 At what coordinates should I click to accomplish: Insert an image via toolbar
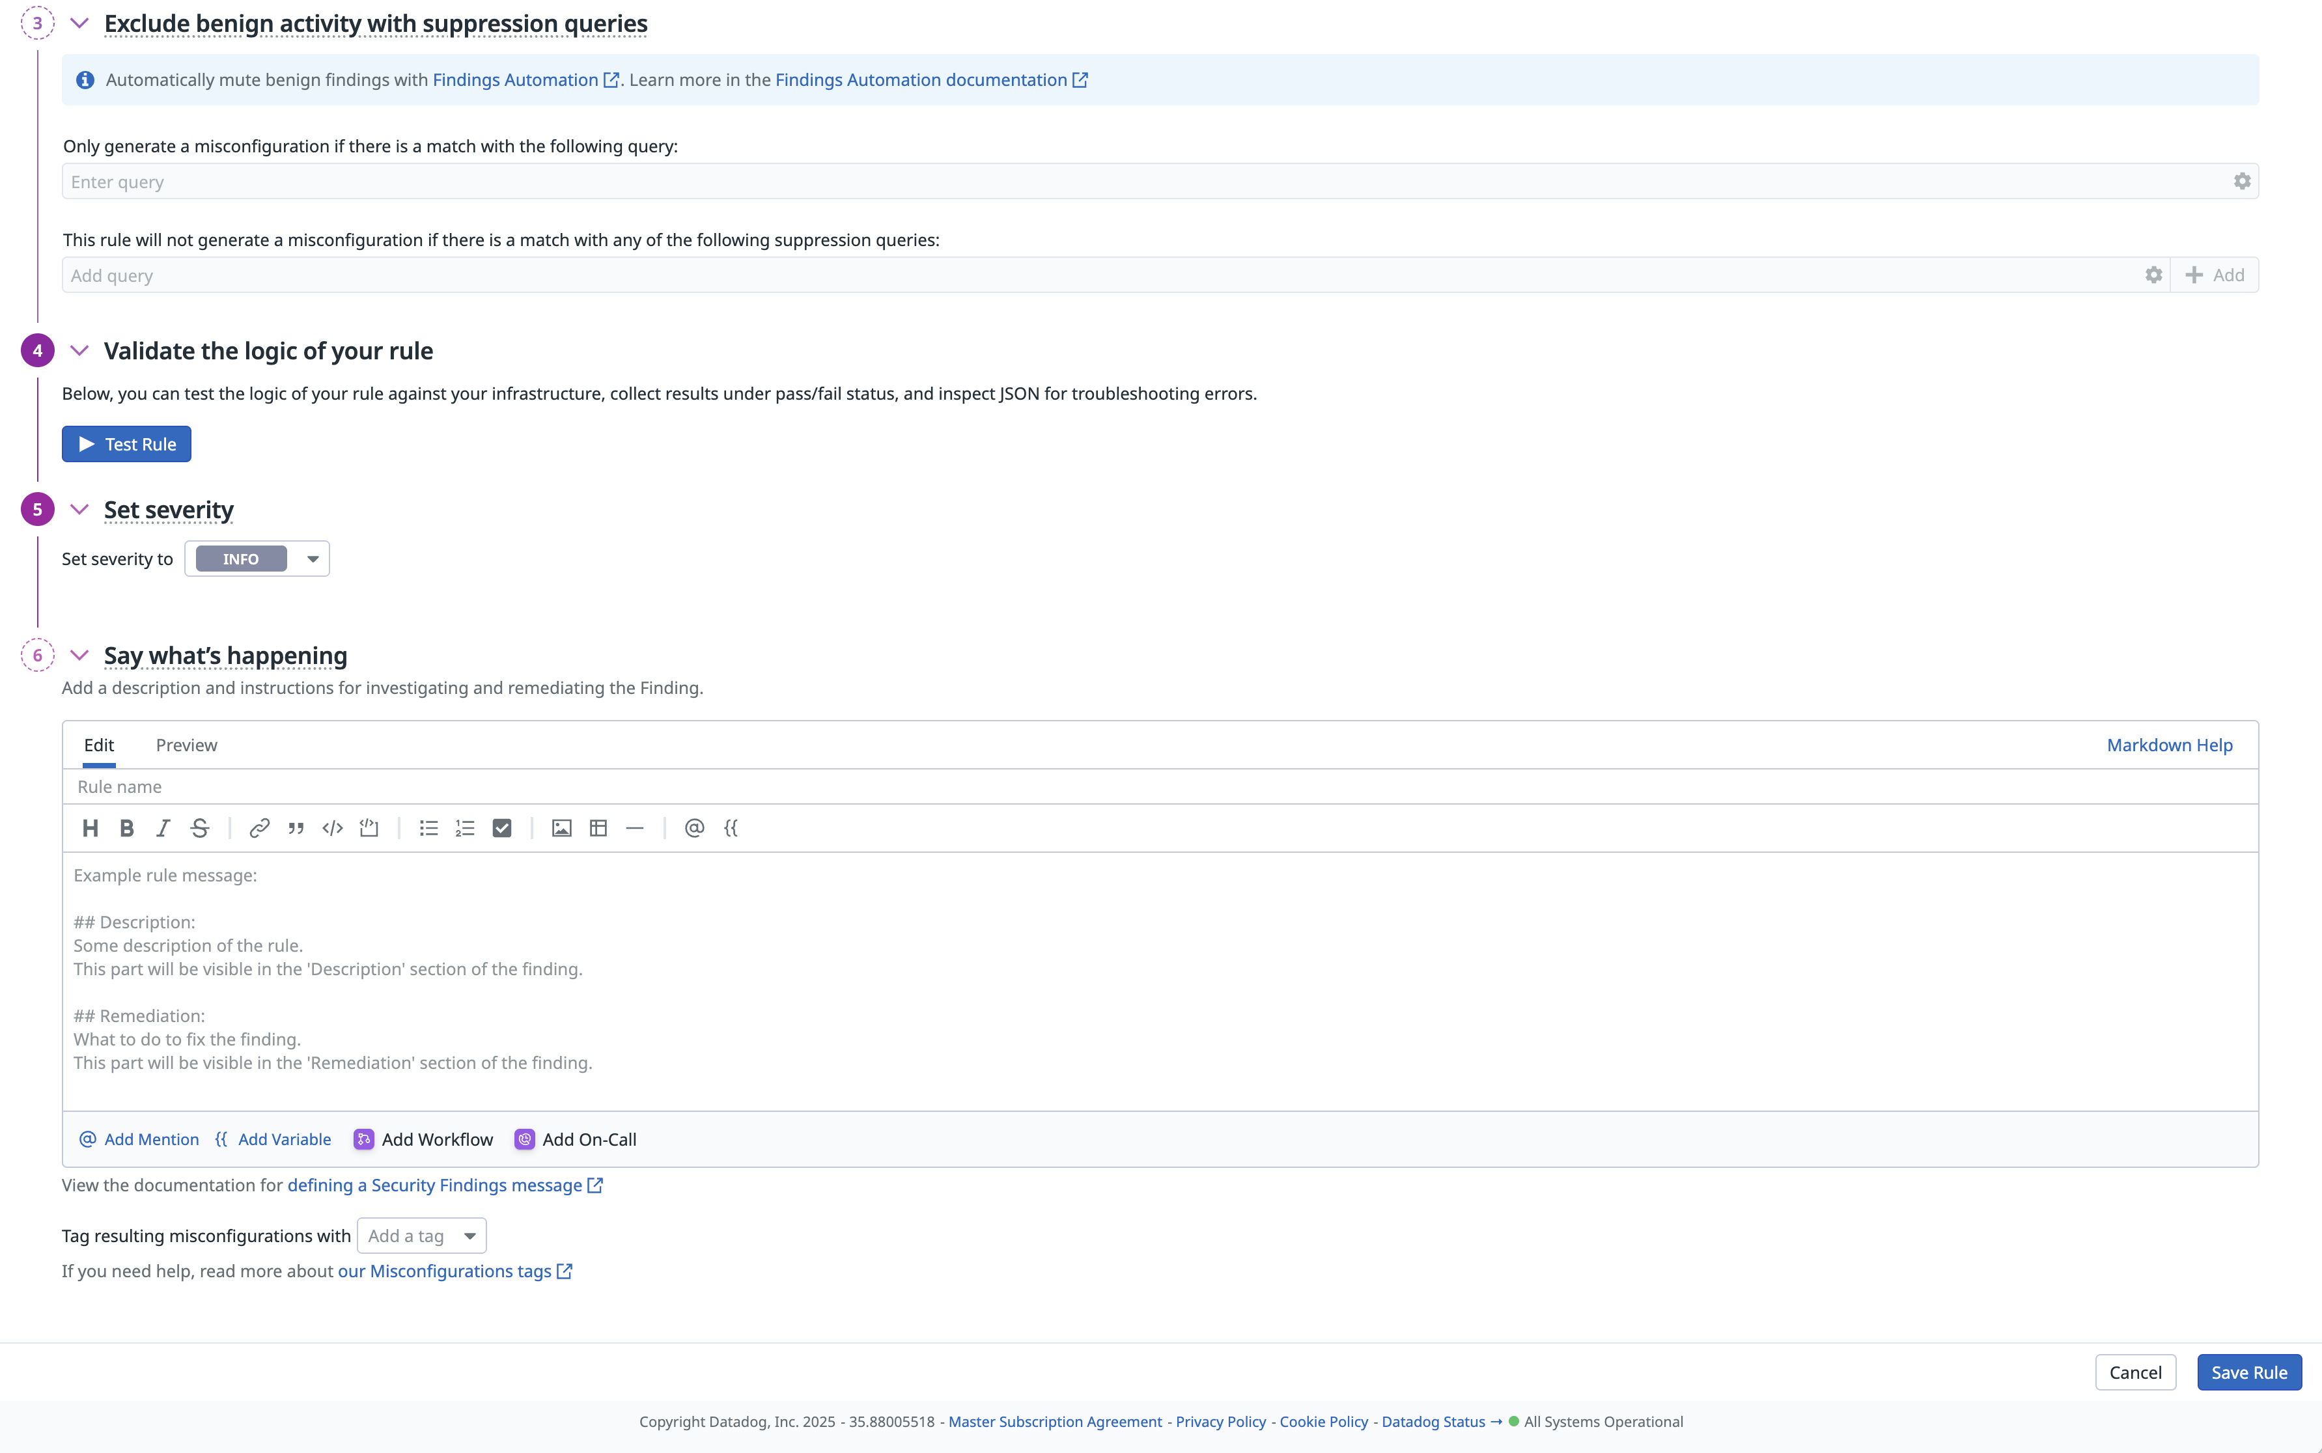tap(561, 828)
